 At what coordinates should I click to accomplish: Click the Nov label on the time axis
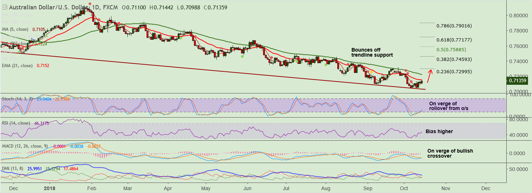tap(446, 188)
